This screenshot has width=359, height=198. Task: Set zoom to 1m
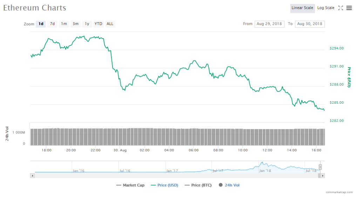(x=64, y=24)
